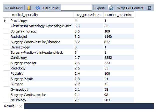Viewport: 157px width, 112px height.
Task: Click the Dermatology specialty cell
Action: pos(41,47)
